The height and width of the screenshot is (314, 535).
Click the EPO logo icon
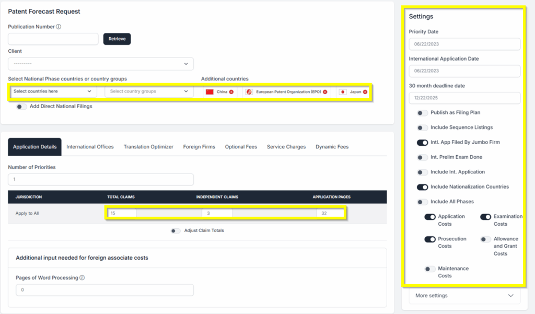pos(249,92)
